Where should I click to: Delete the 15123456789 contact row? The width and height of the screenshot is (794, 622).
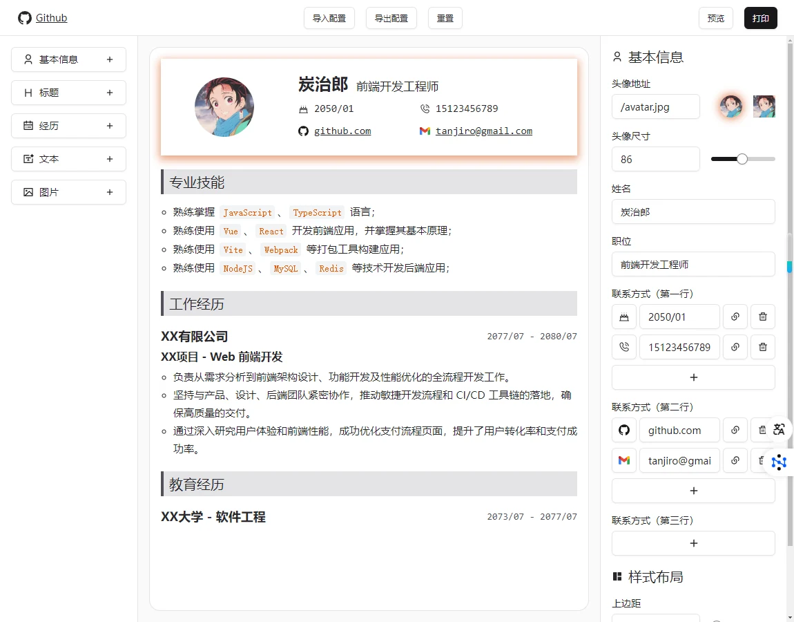[x=763, y=347]
